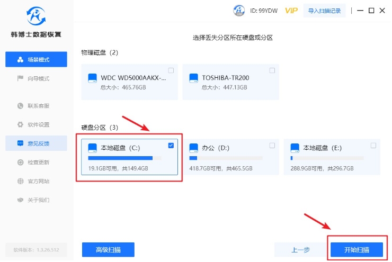Open 向导模式 from the sidebar

pyautogui.click(x=36, y=78)
